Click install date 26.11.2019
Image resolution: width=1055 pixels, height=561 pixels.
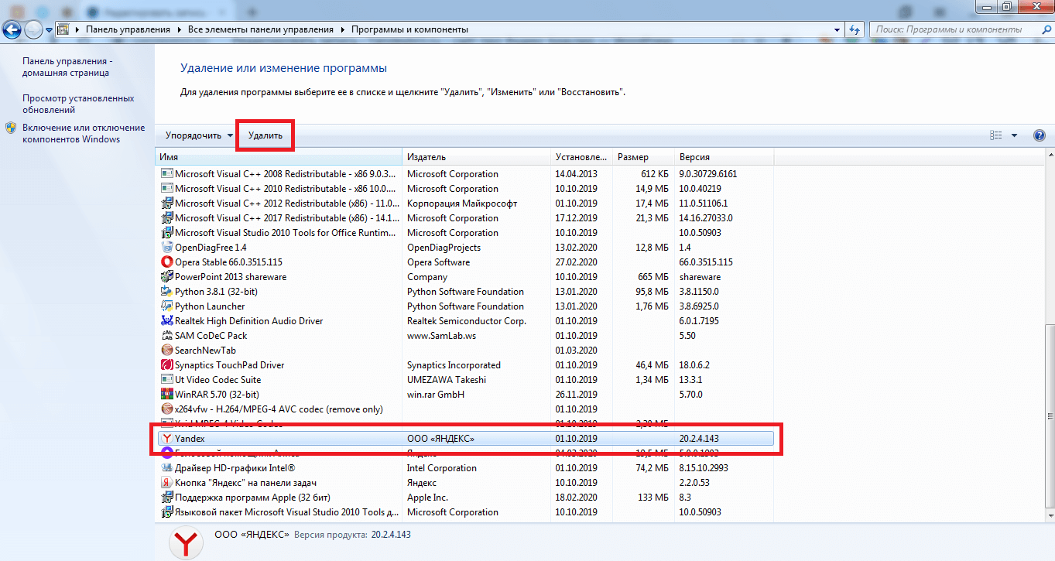(x=576, y=395)
